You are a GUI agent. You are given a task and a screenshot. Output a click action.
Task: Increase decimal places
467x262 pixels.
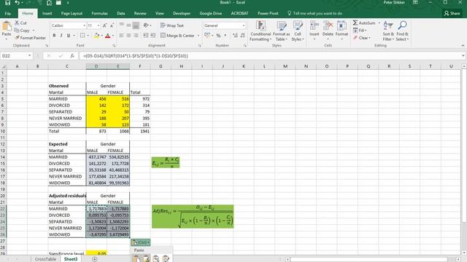tap(235, 36)
